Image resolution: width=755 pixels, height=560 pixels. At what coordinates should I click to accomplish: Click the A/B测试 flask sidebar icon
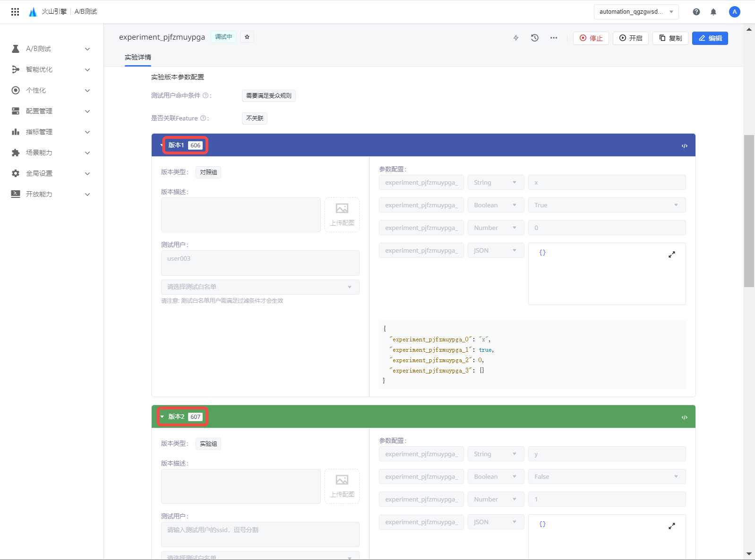[x=16, y=49]
